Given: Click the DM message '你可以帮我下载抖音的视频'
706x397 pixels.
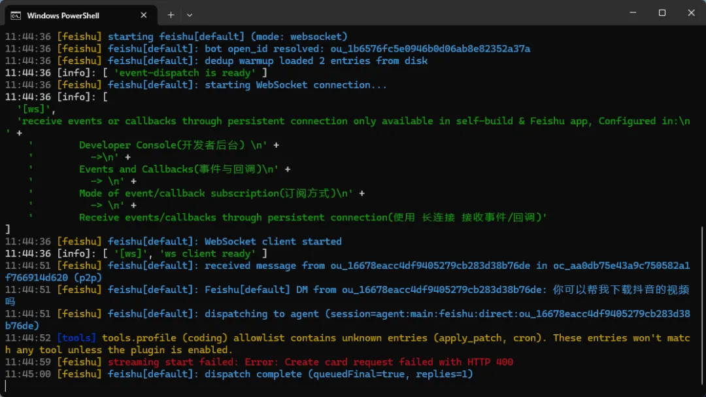Looking at the screenshot, I should [x=621, y=290].
